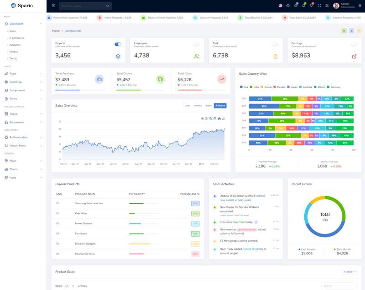Open the shopping cart icon in header
Viewport: 365px width, 290px height.
tap(296, 5)
